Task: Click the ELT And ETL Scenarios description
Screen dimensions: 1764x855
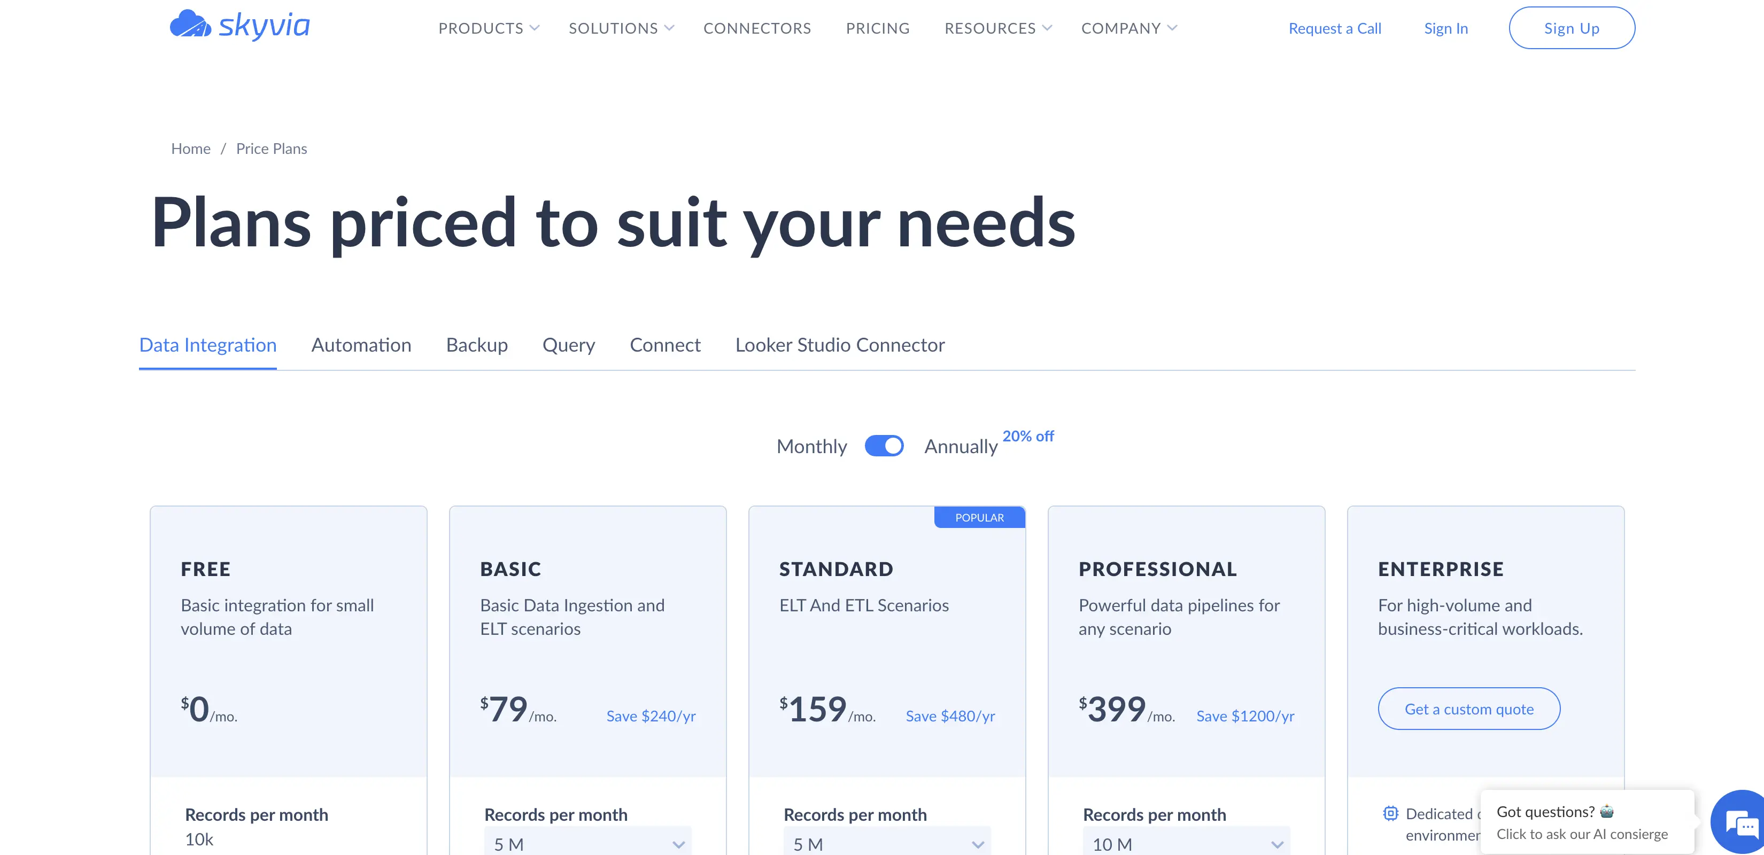Action: coord(863,605)
